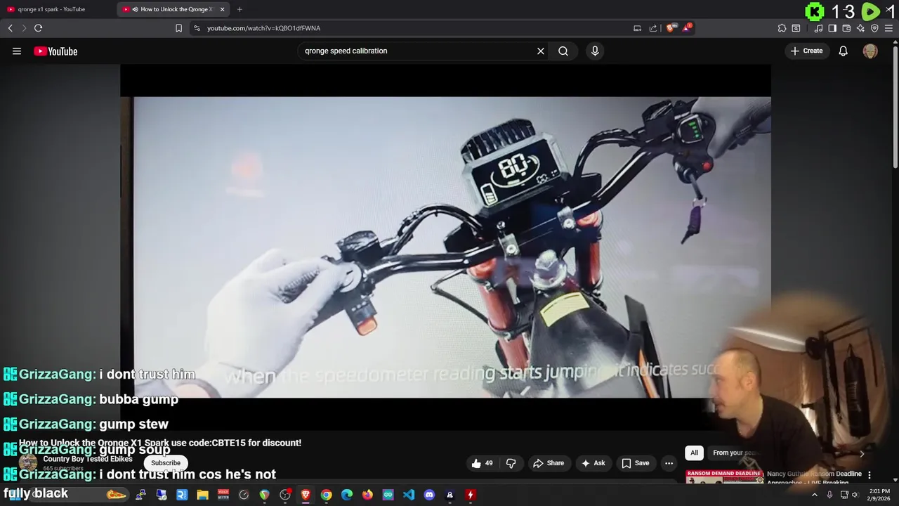Image resolution: width=899 pixels, height=506 pixels.
Task: Start voice search with the microphone icon
Action: (x=595, y=51)
